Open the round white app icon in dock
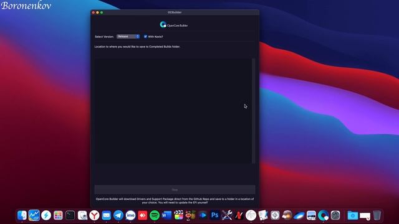 click(x=251, y=215)
